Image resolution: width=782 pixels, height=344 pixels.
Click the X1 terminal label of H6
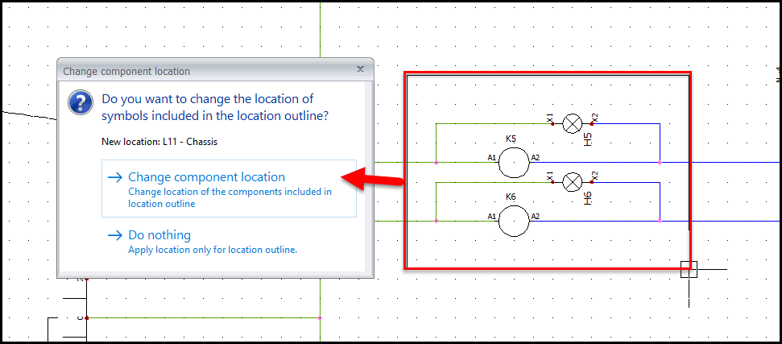coord(550,176)
